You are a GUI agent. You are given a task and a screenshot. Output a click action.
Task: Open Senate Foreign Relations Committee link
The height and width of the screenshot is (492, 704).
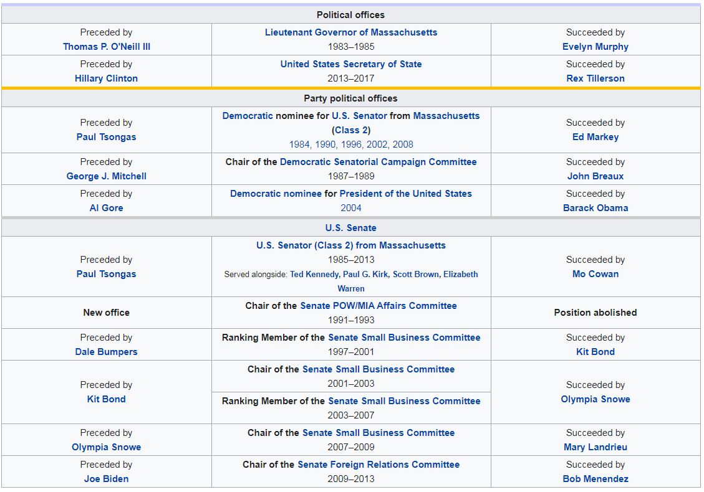pos(379,465)
